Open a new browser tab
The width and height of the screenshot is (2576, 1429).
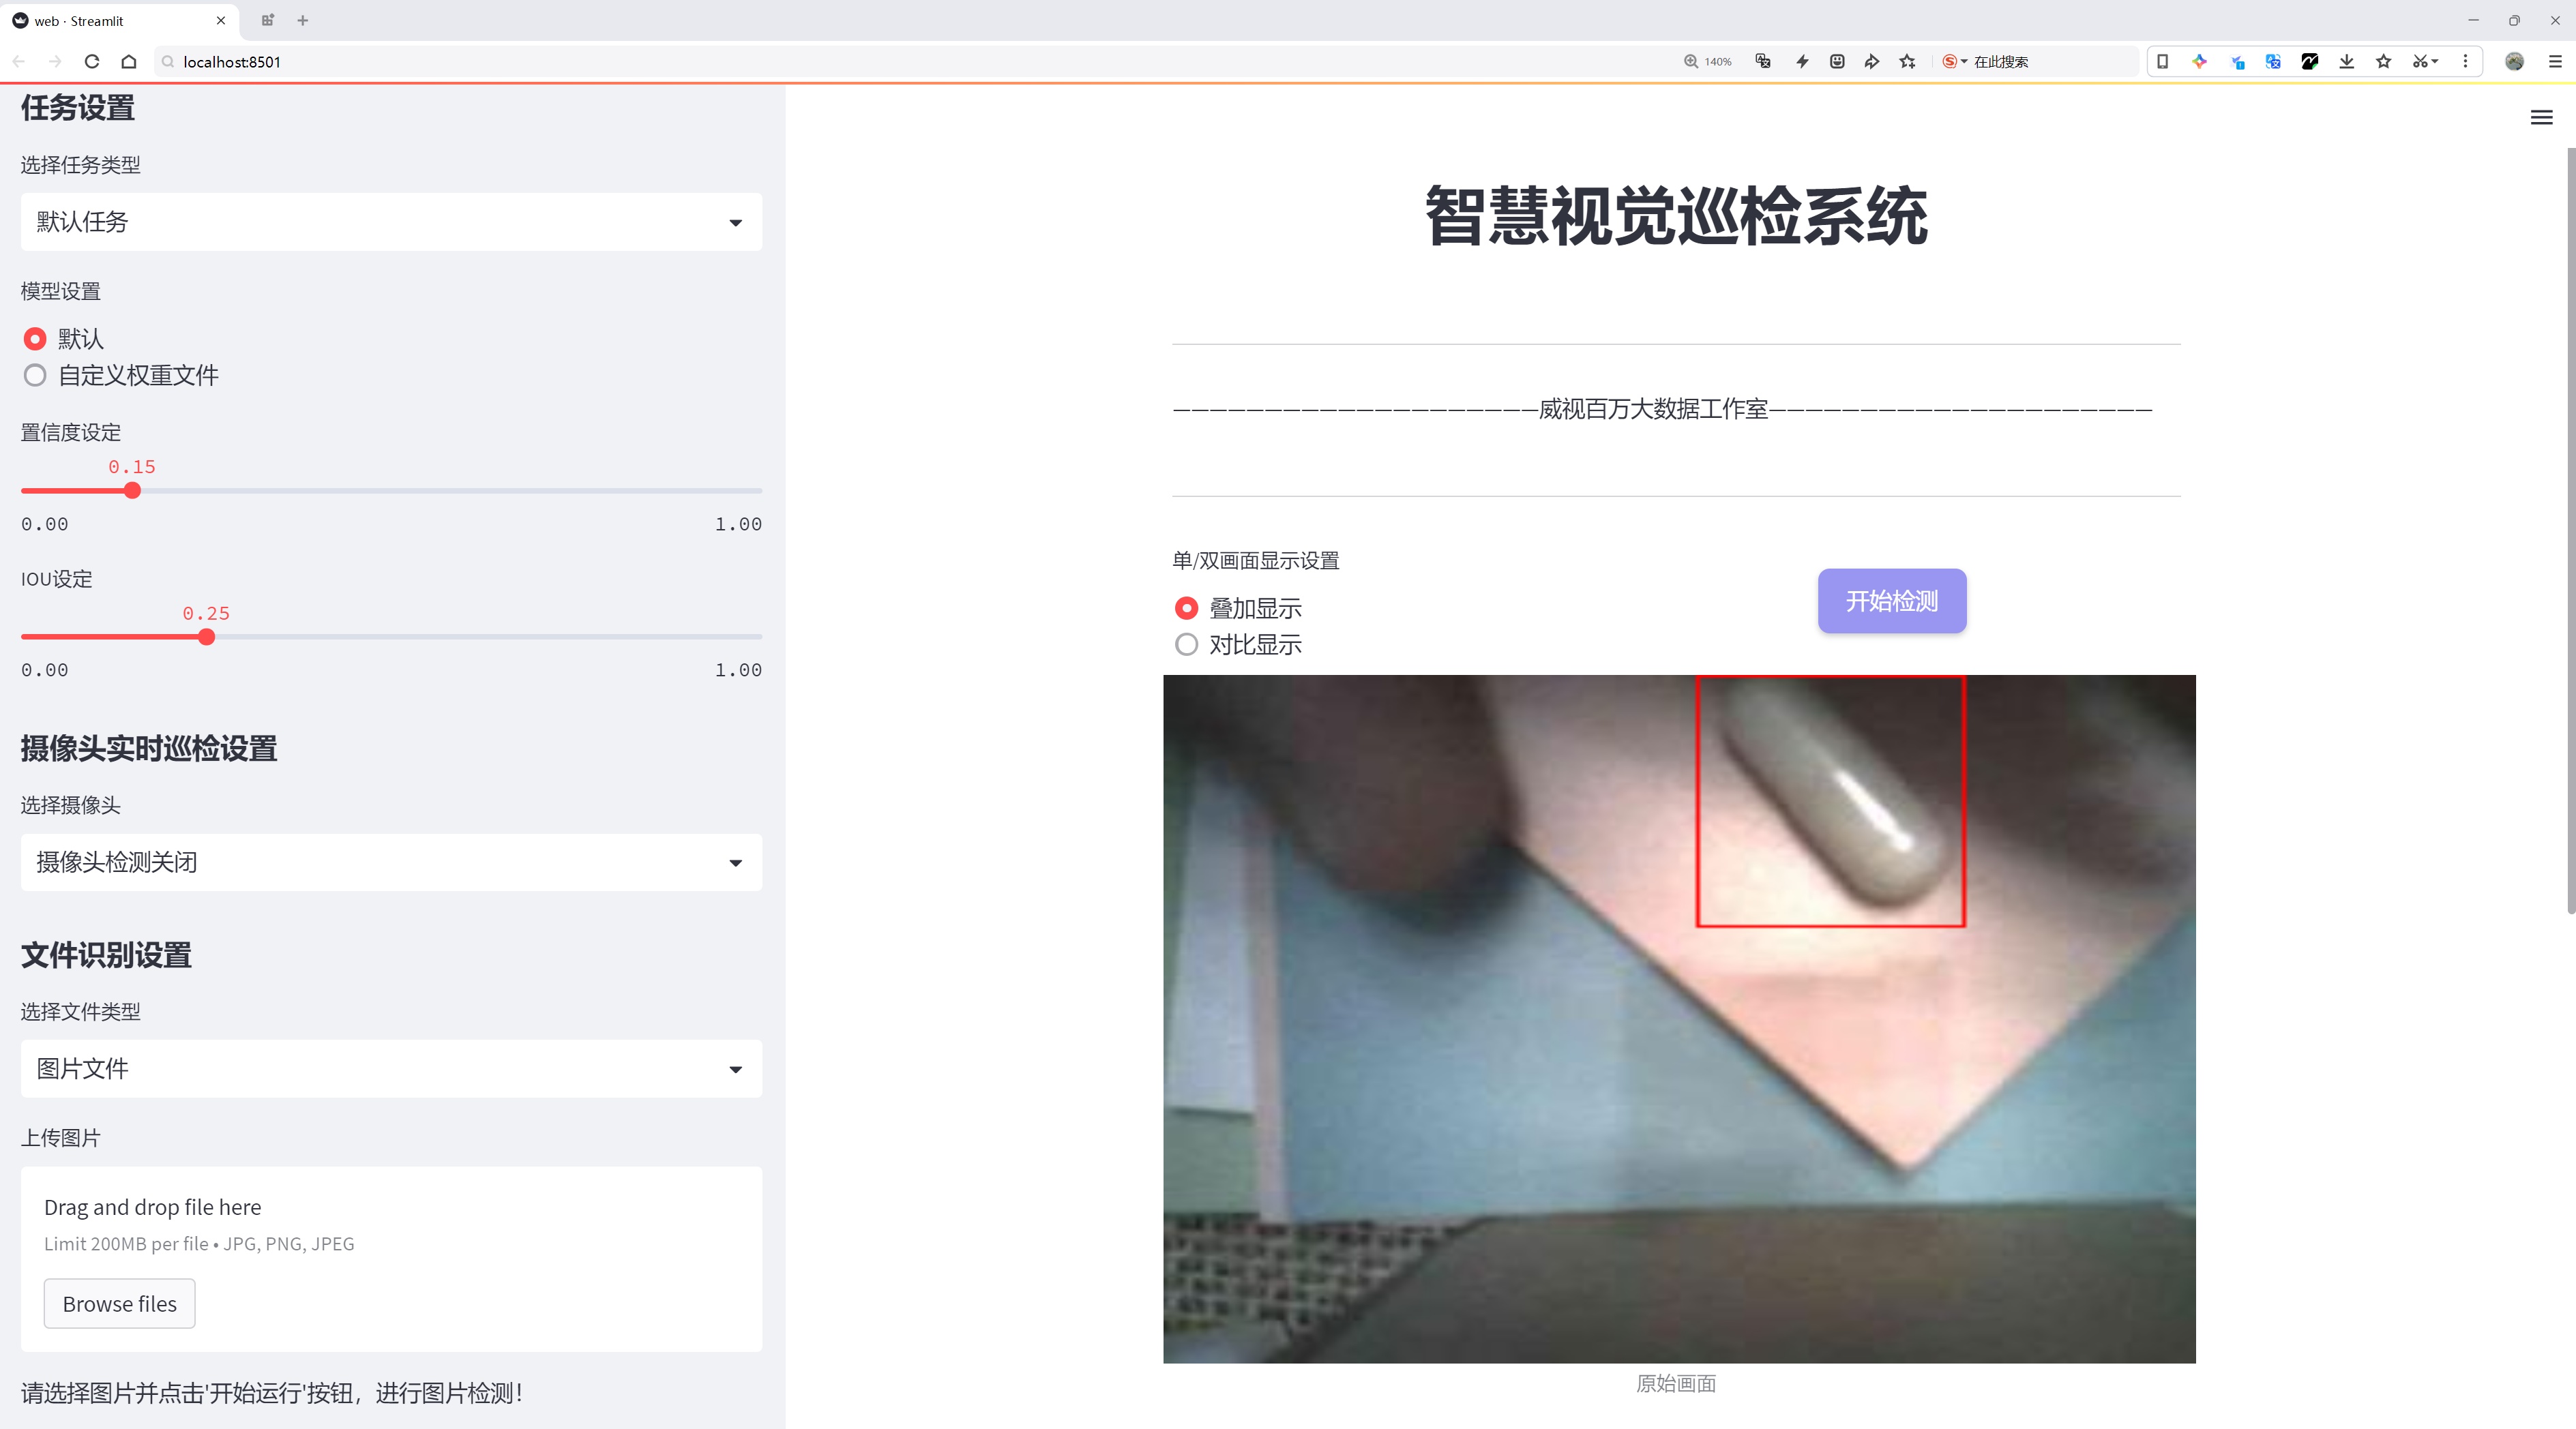click(303, 20)
